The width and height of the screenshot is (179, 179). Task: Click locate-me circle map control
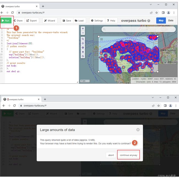click(x=83, y=43)
